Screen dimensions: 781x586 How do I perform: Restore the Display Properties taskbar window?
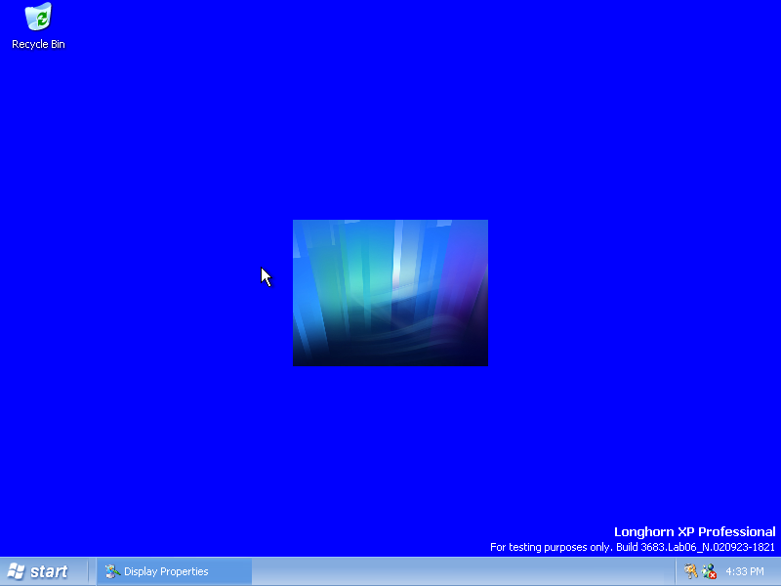pos(175,571)
